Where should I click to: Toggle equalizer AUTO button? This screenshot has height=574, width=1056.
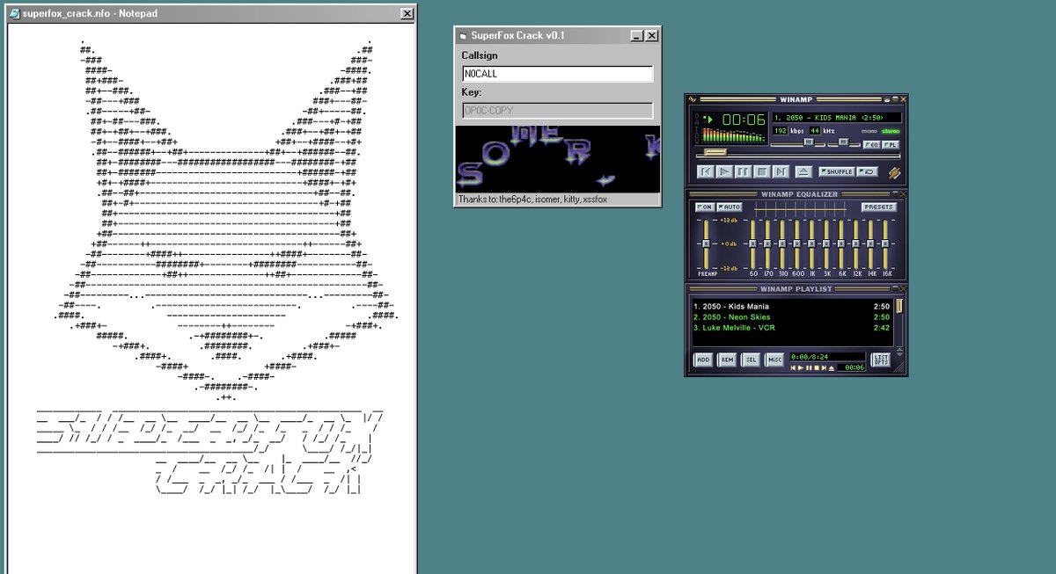coord(730,207)
